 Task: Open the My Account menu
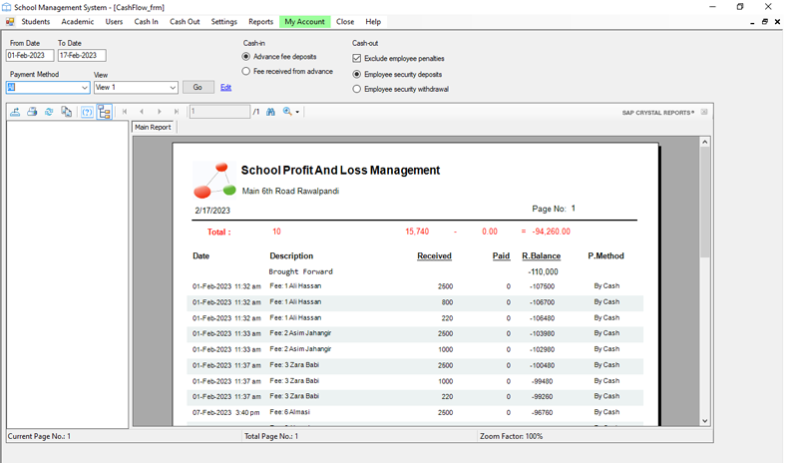(304, 21)
